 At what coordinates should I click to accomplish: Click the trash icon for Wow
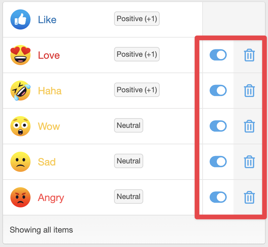249,127
